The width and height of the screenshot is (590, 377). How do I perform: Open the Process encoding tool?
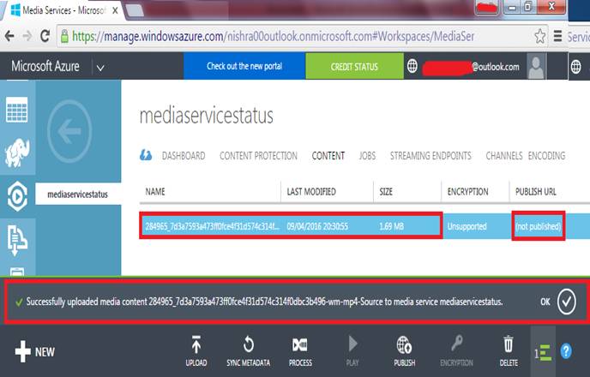click(x=300, y=344)
